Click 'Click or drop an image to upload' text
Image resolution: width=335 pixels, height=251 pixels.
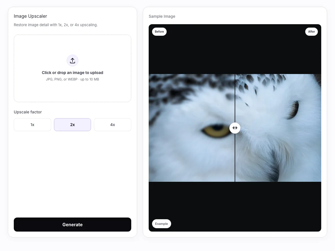(x=73, y=73)
